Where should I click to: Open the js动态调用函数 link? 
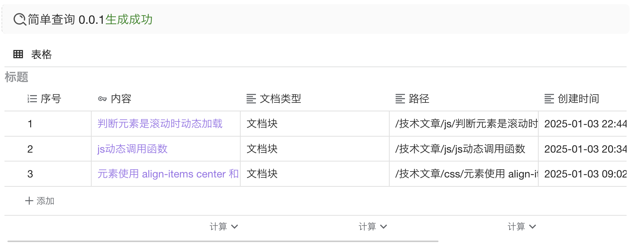(x=132, y=149)
